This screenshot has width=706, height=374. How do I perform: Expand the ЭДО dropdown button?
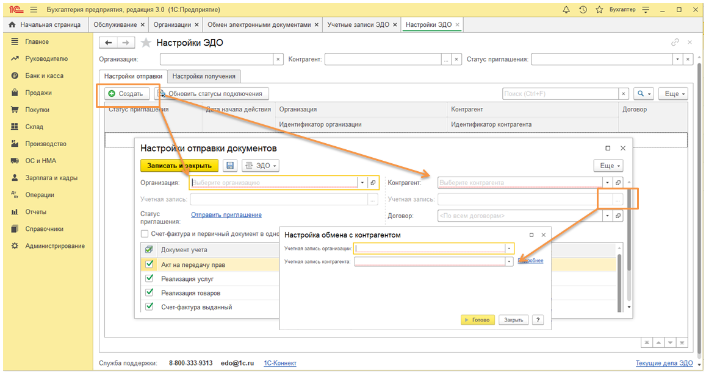pyautogui.click(x=261, y=166)
